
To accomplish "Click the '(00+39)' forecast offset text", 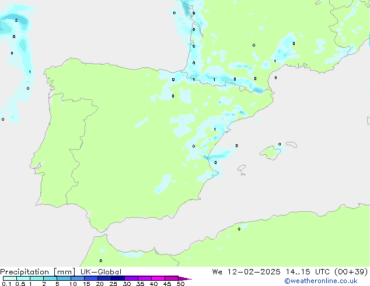I will coord(351,272).
